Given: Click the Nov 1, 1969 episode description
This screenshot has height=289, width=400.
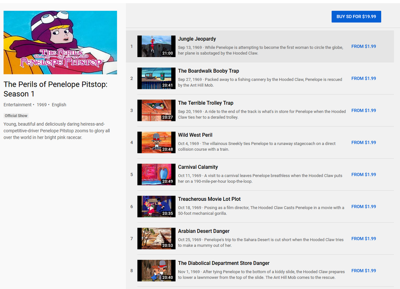Looking at the screenshot, I should pos(261,275).
